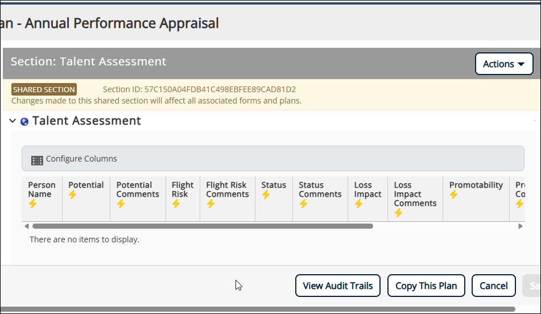
Task: Click the Section ID text
Action: (199, 89)
